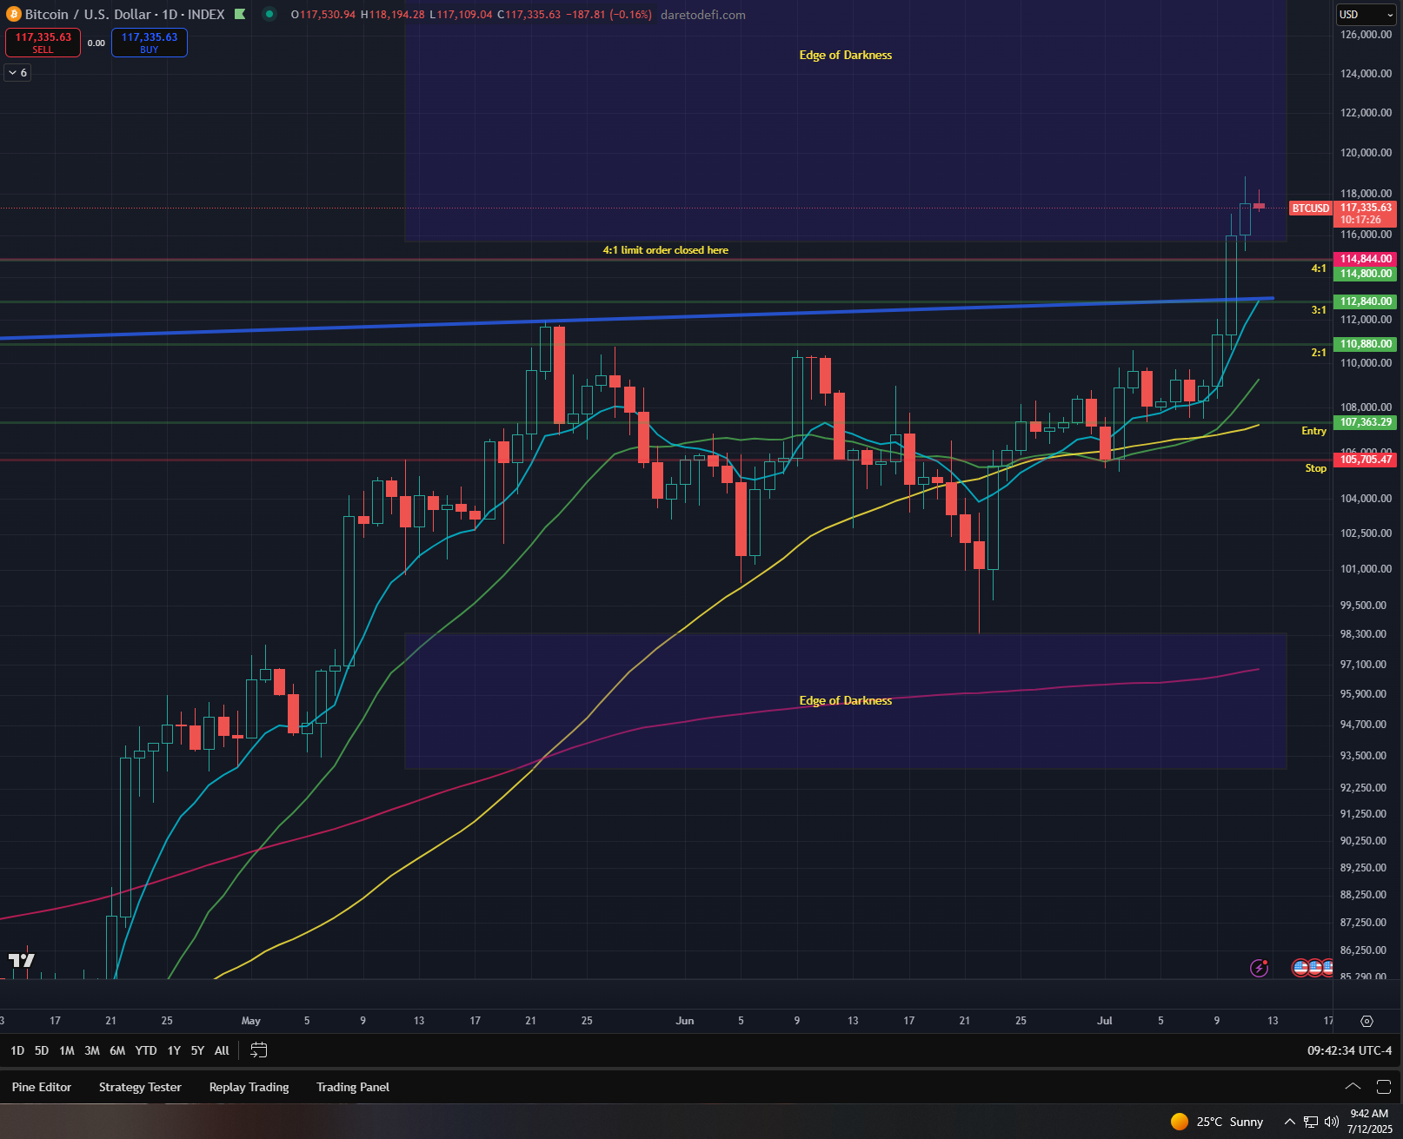Screen dimensions: 1403x1139
Task: Select the 5Y date range
Action: (x=197, y=1050)
